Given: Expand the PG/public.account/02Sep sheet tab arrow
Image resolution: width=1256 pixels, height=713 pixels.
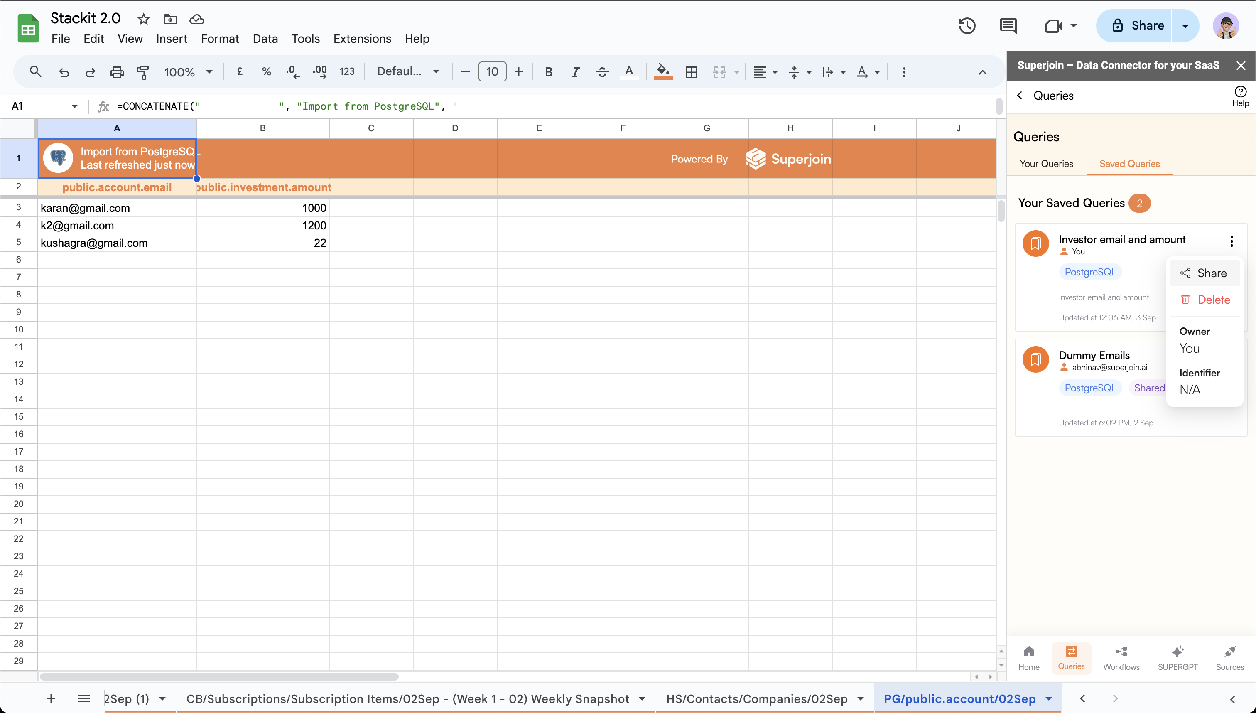Looking at the screenshot, I should click(1048, 699).
